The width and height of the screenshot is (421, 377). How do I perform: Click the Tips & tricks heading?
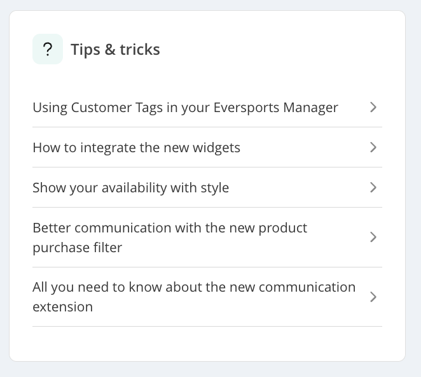[115, 50]
